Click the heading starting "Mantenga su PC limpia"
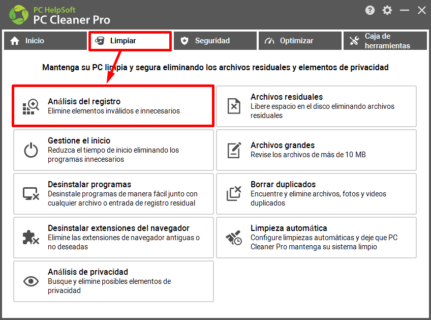This screenshot has height=320, width=431. pyautogui.click(x=215, y=68)
